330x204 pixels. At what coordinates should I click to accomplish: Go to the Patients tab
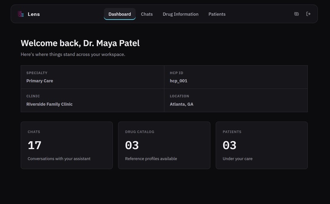click(x=217, y=14)
